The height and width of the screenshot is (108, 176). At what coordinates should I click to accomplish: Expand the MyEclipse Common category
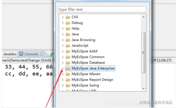point(63,57)
